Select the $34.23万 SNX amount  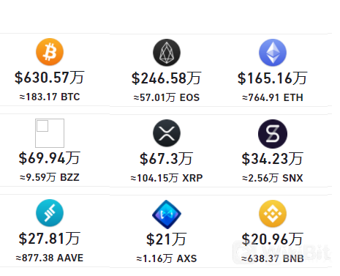[273, 159]
